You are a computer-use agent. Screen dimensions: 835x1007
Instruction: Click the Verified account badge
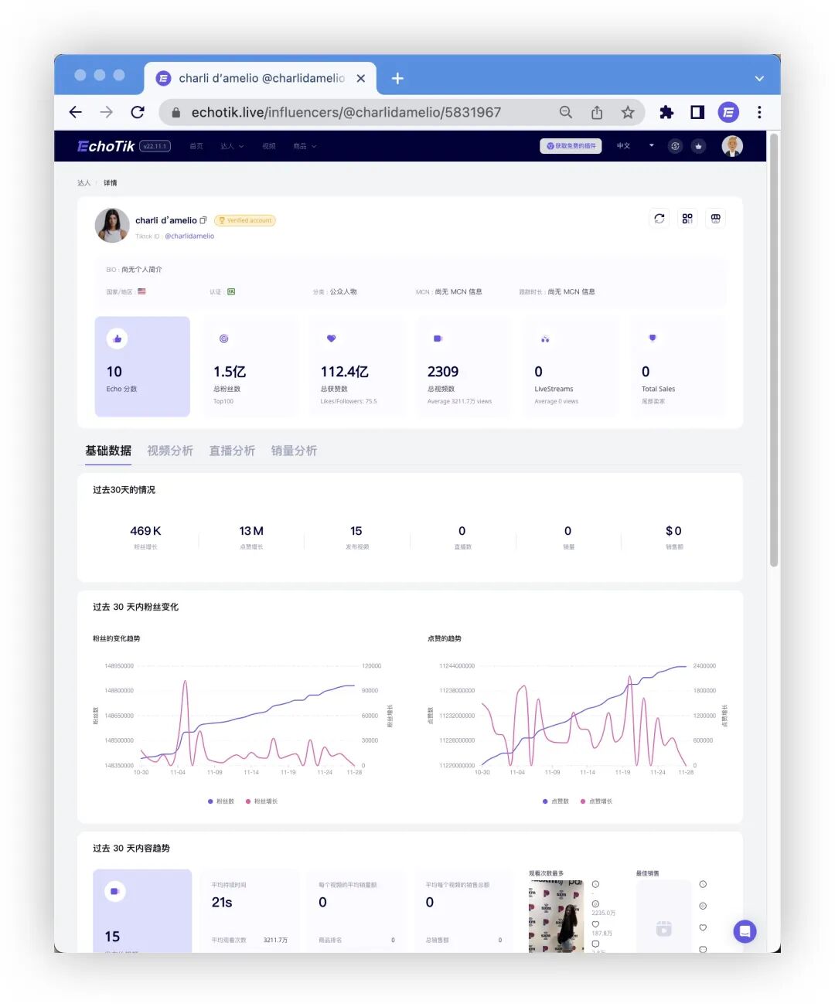click(245, 220)
